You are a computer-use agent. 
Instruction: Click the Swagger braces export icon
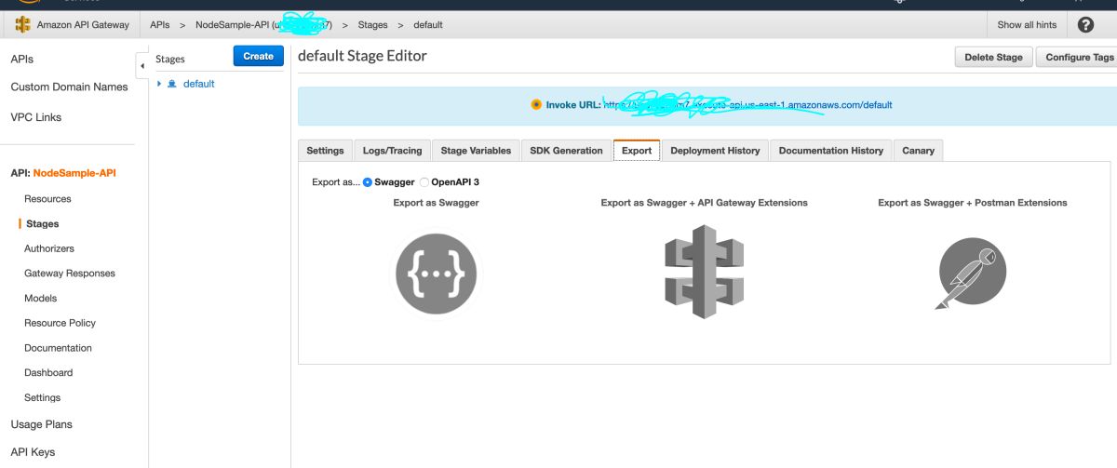tap(436, 274)
